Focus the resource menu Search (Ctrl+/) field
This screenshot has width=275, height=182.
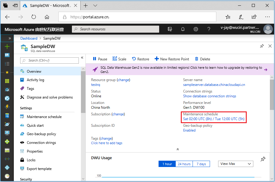[49, 60]
